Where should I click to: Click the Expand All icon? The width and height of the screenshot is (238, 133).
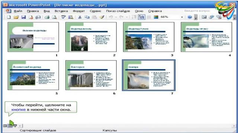tap(134, 17)
